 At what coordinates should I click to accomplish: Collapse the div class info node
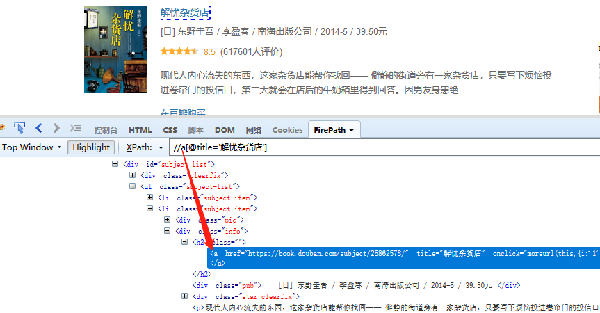(168, 230)
